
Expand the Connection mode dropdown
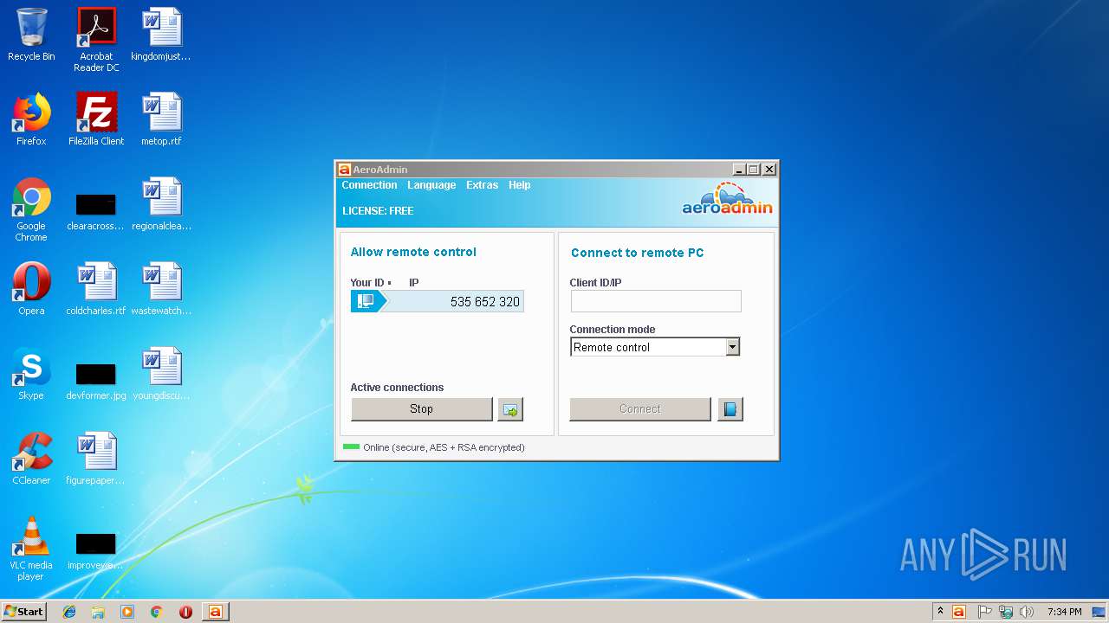pos(732,347)
